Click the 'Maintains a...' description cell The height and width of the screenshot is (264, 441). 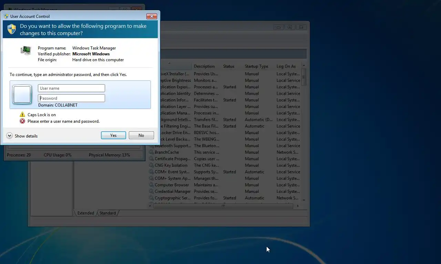[x=205, y=185]
